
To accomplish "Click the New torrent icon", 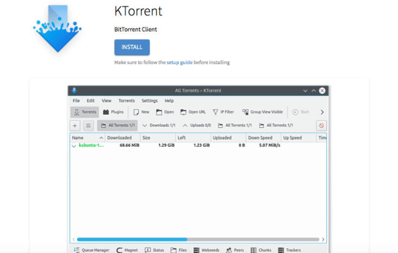I will point(136,112).
